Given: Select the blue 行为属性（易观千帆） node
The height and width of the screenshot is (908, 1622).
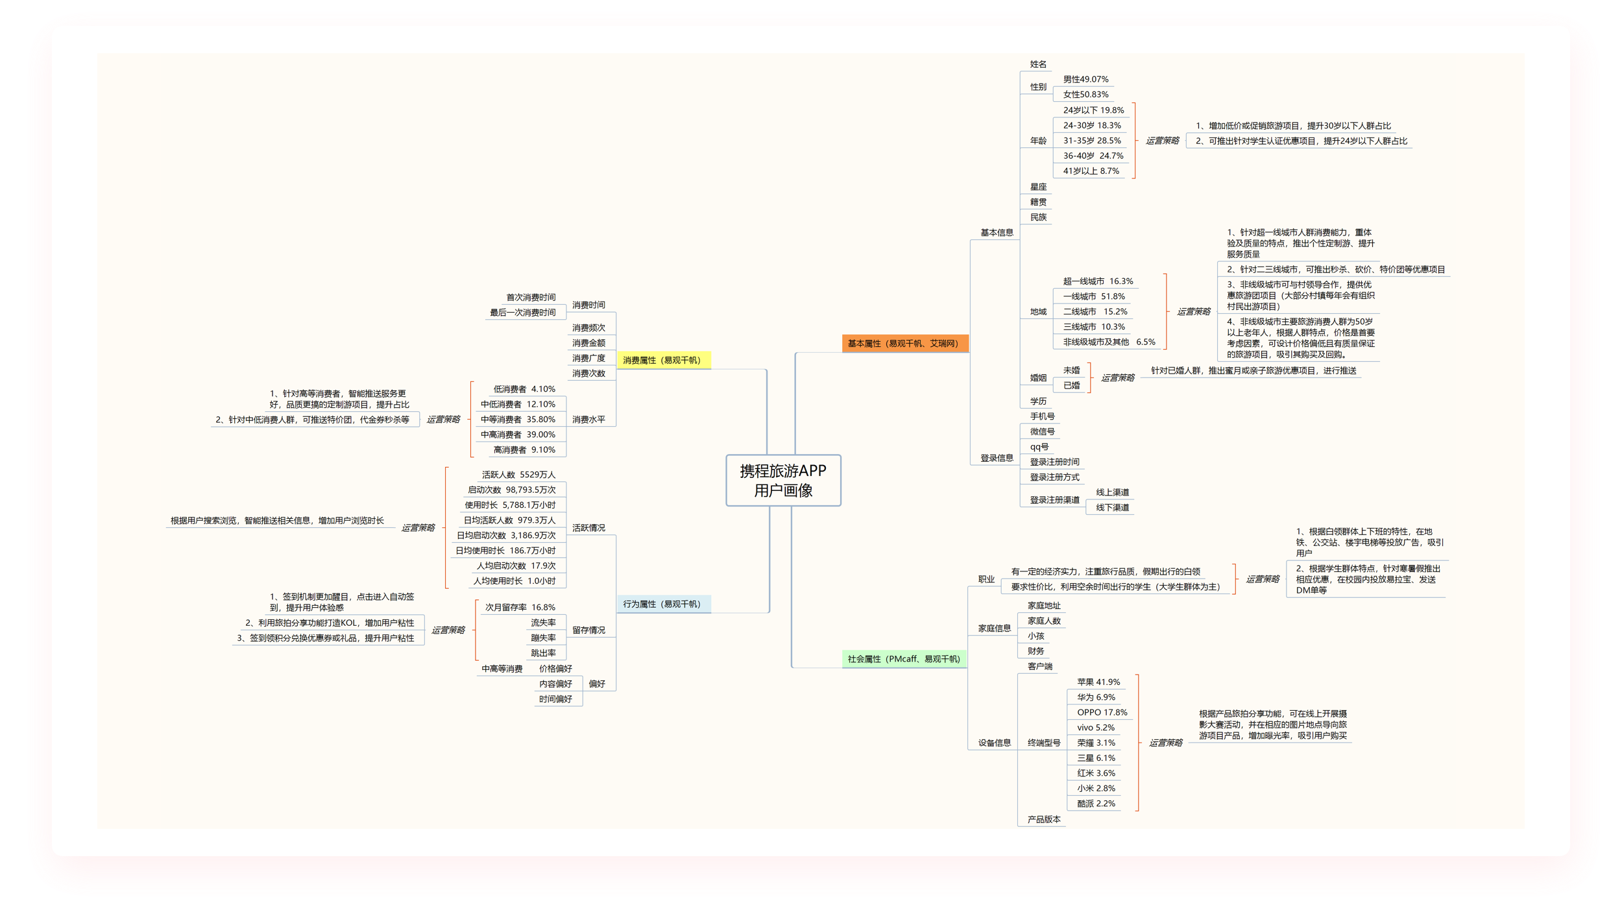Looking at the screenshot, I should coord(663,604).
